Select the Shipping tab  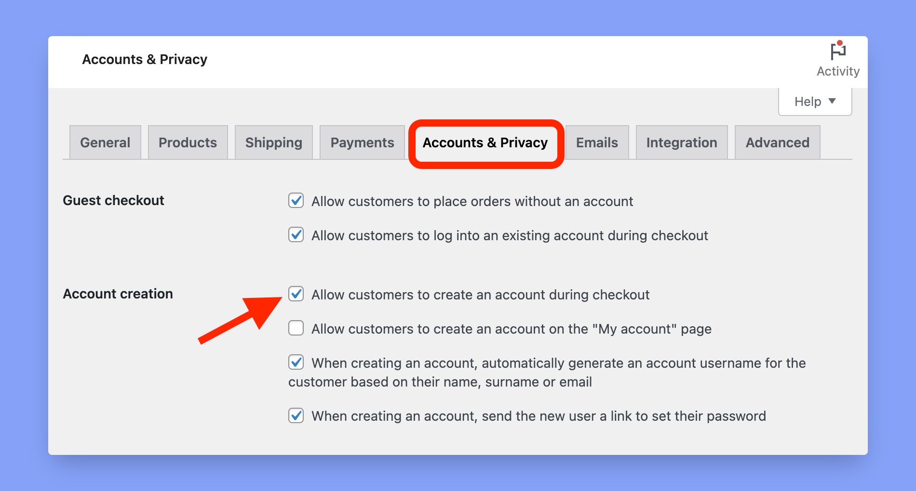[x=274, y=142]
